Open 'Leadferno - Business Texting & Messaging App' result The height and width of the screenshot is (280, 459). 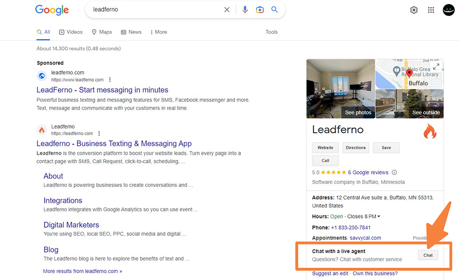(114, 143)
